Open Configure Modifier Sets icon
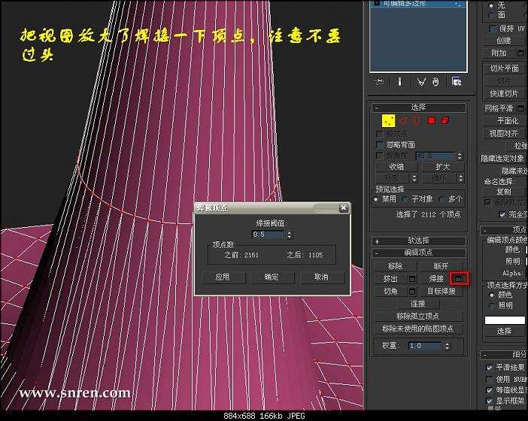This screenshot has width=528, height=421. (x=457, y=81)
